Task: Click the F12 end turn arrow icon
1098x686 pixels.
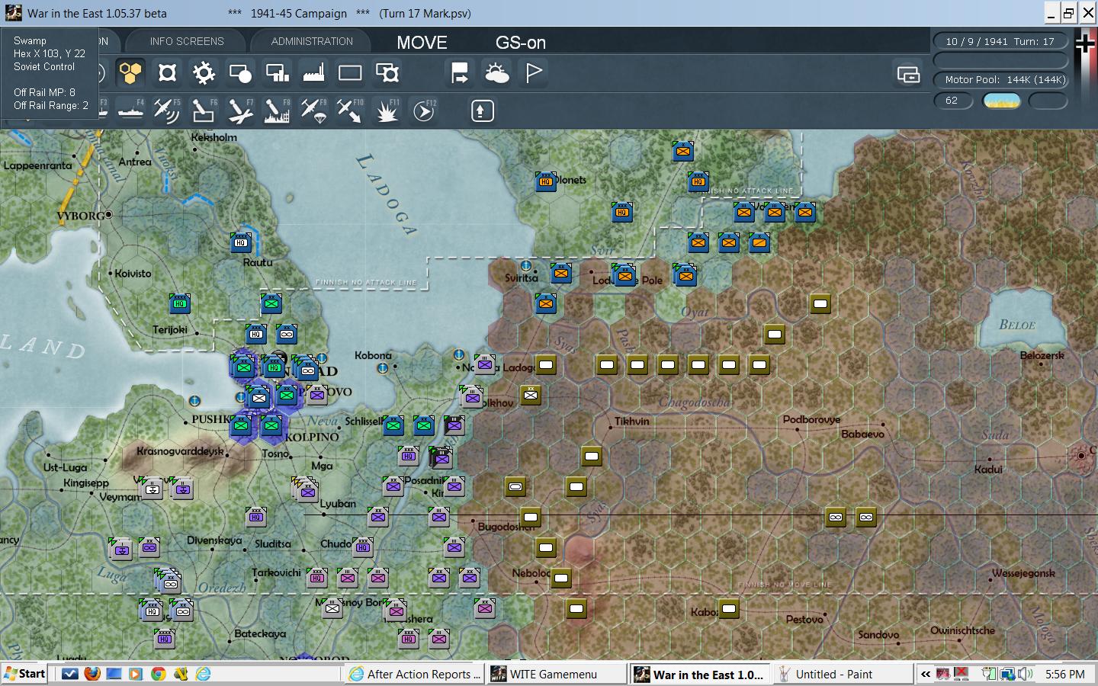Action: [424, 111]
